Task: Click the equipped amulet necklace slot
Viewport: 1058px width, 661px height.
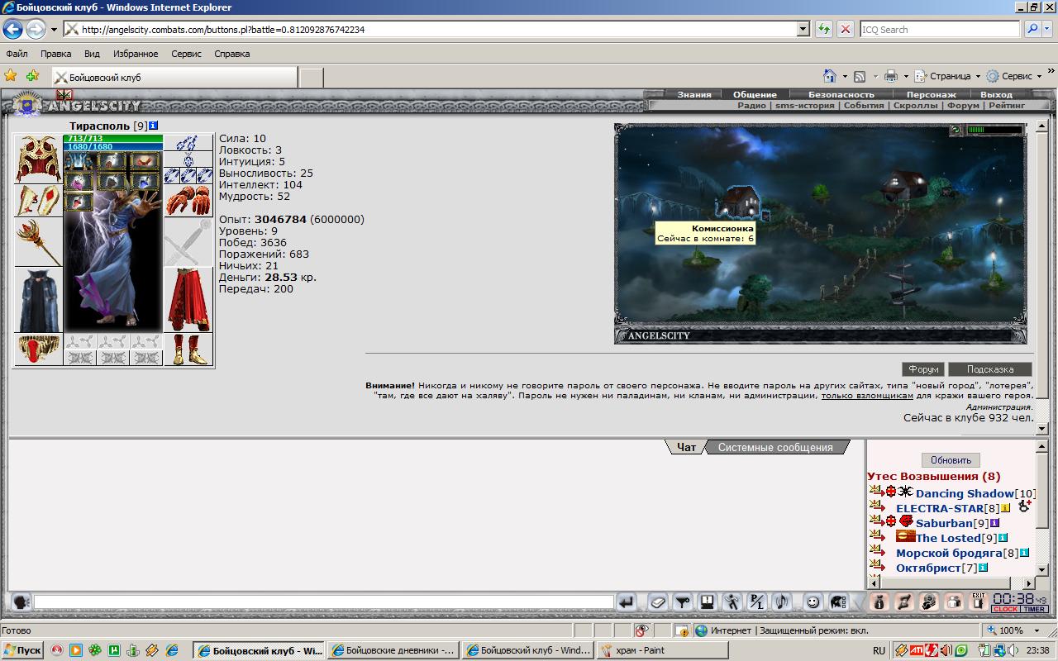Action: point(188,159)
